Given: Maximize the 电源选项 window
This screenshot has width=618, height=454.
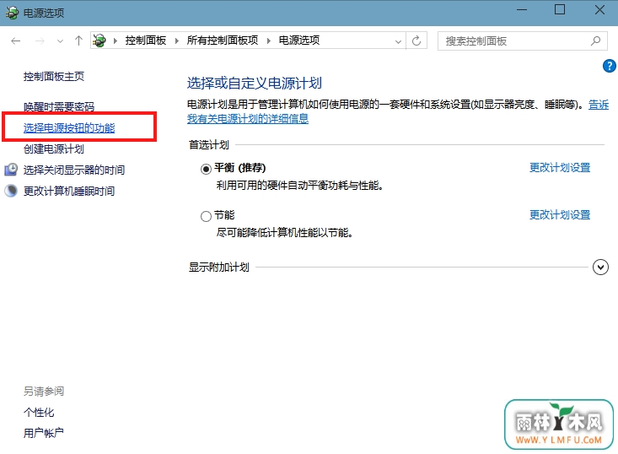Looking at the screenshot, I should pyautogui.click(x=560, y=9).
